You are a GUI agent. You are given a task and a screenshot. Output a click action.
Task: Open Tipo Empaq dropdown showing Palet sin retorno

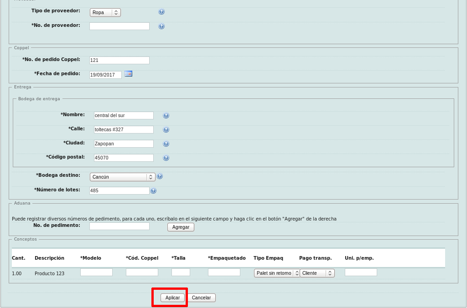(276, 273)
